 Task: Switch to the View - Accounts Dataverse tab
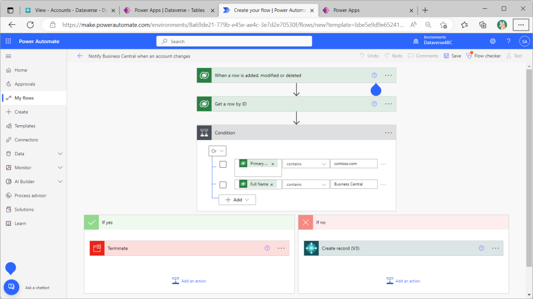(70, 10)
